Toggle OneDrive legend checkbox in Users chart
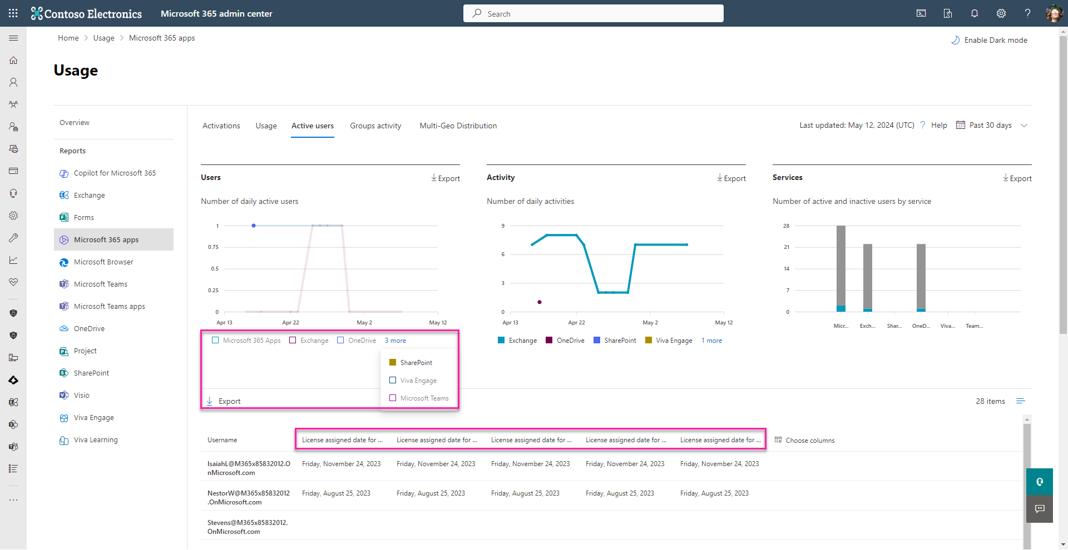Screen dimensions: 1068x550 (x=340, y=341)
